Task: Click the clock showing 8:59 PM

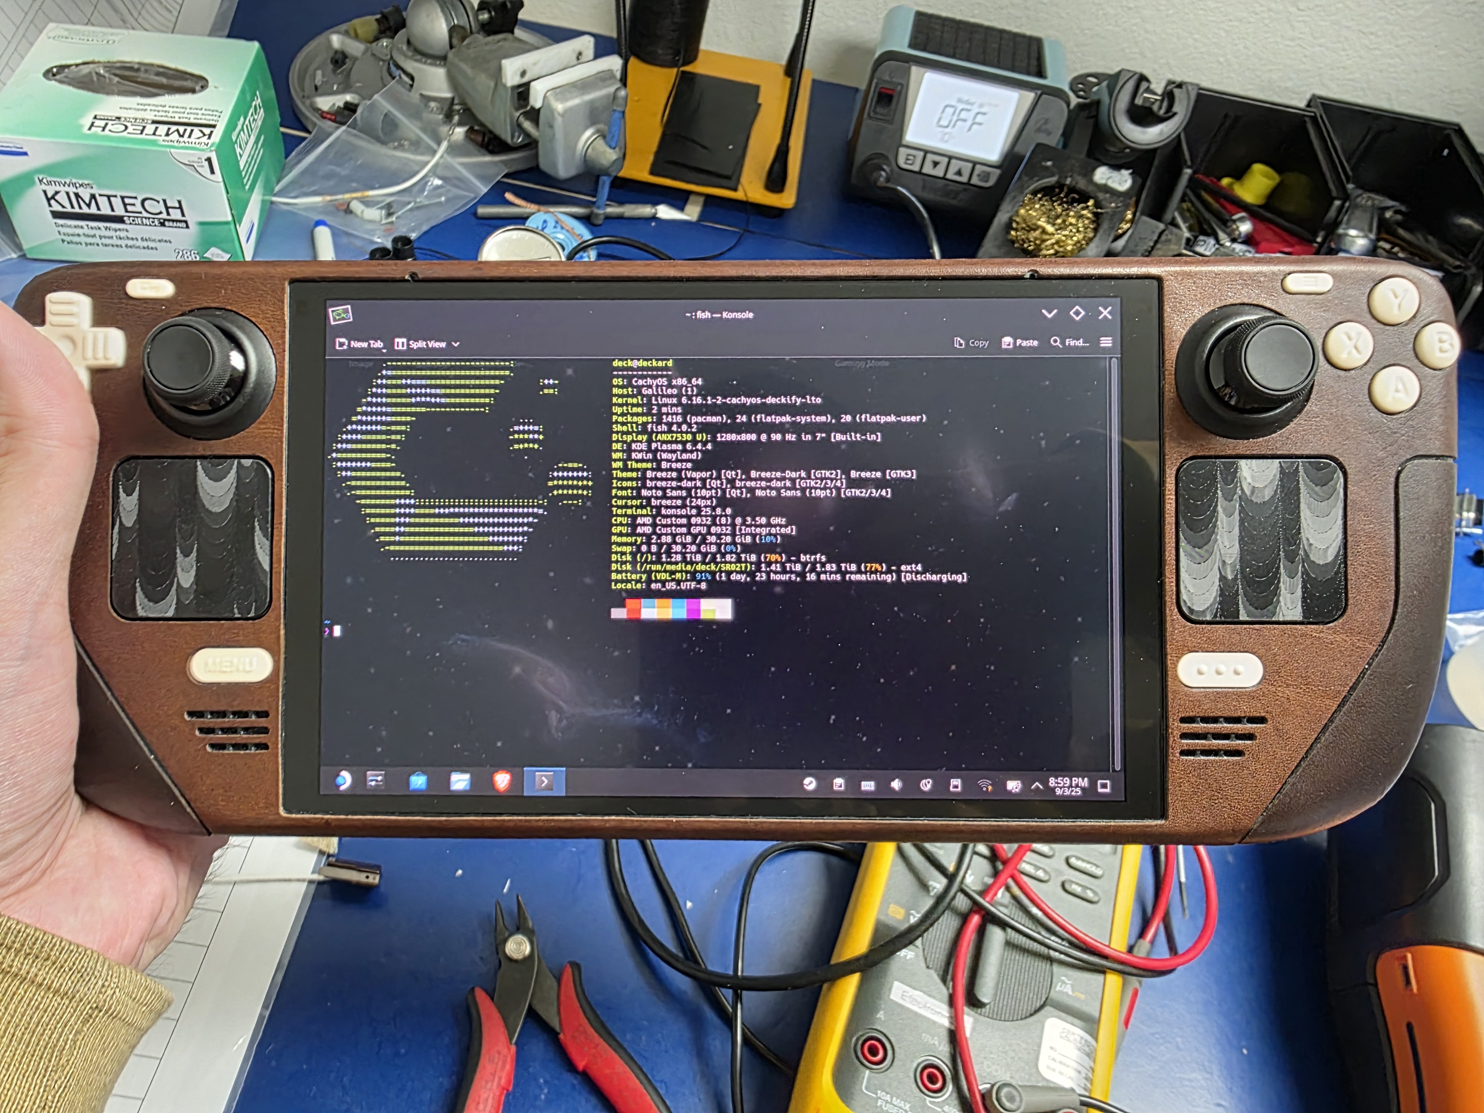Action: [1067, 786]
